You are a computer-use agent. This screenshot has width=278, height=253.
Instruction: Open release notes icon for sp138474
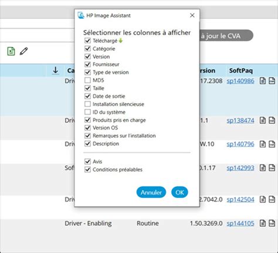coord(263,121)
